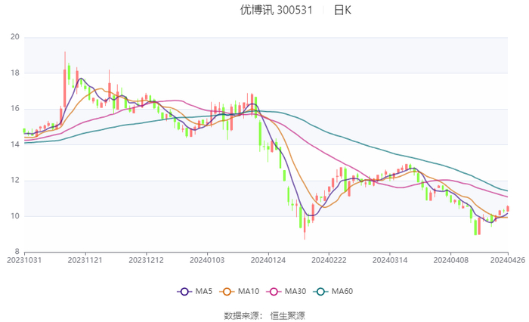Image resolution: width=529 pixels, height=322 pixels.
Task: Select the x-axis date 20240314
Action: click(x=390, y=260)
